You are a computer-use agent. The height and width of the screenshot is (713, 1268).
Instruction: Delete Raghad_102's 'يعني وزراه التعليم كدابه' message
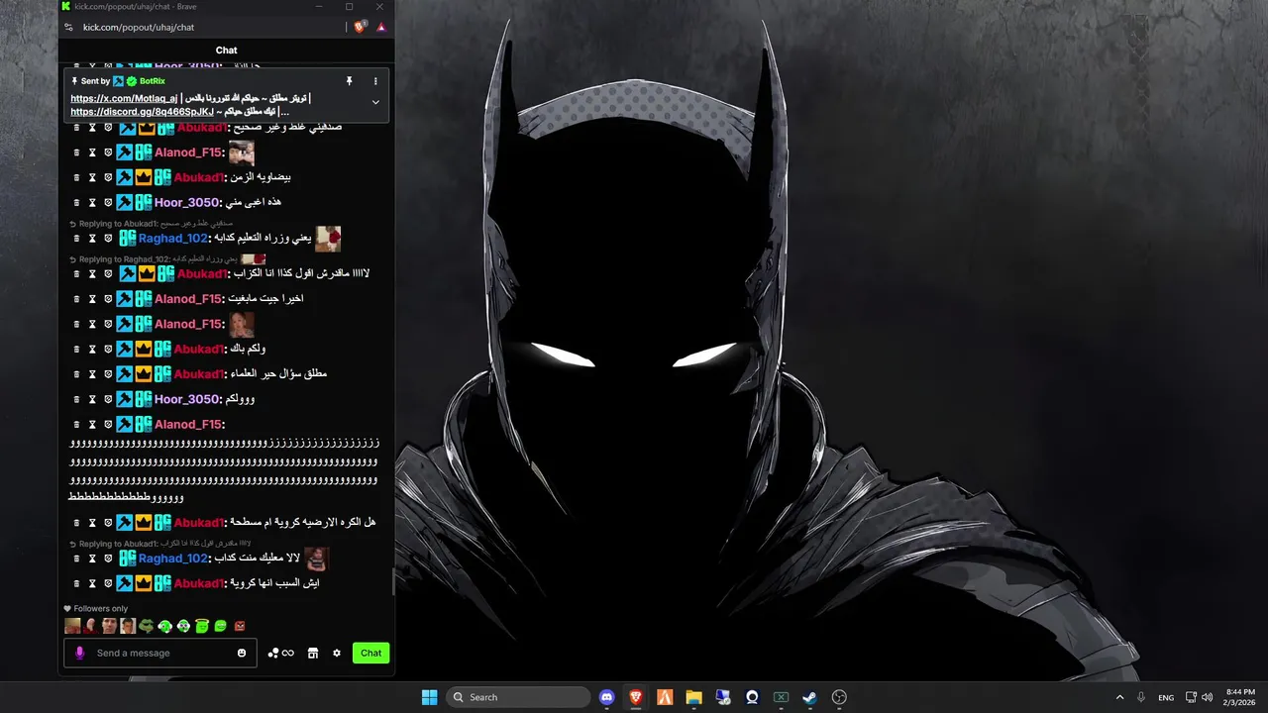coord(76,239)
